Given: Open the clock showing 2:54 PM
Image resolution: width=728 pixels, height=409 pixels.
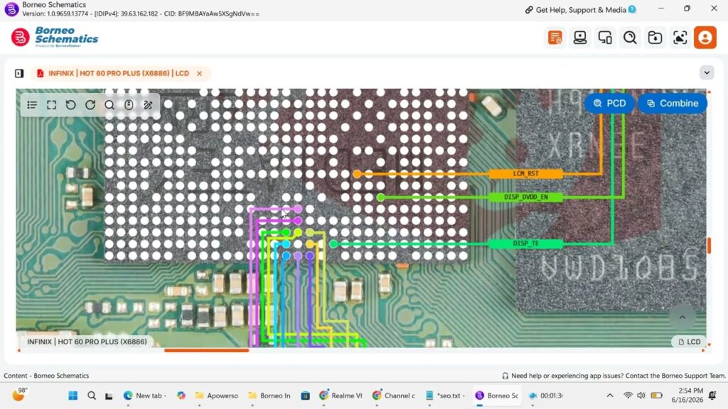Looking at the screenshot, I should click(687, 395).
